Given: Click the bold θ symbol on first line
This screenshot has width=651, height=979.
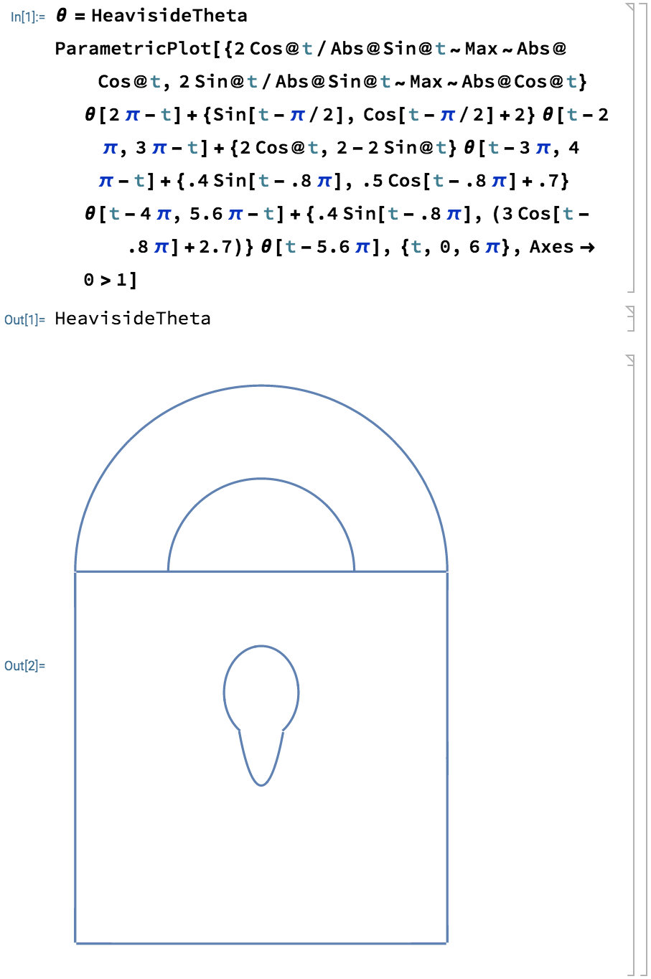Looking at the screenshot, I should coord(61,16).
